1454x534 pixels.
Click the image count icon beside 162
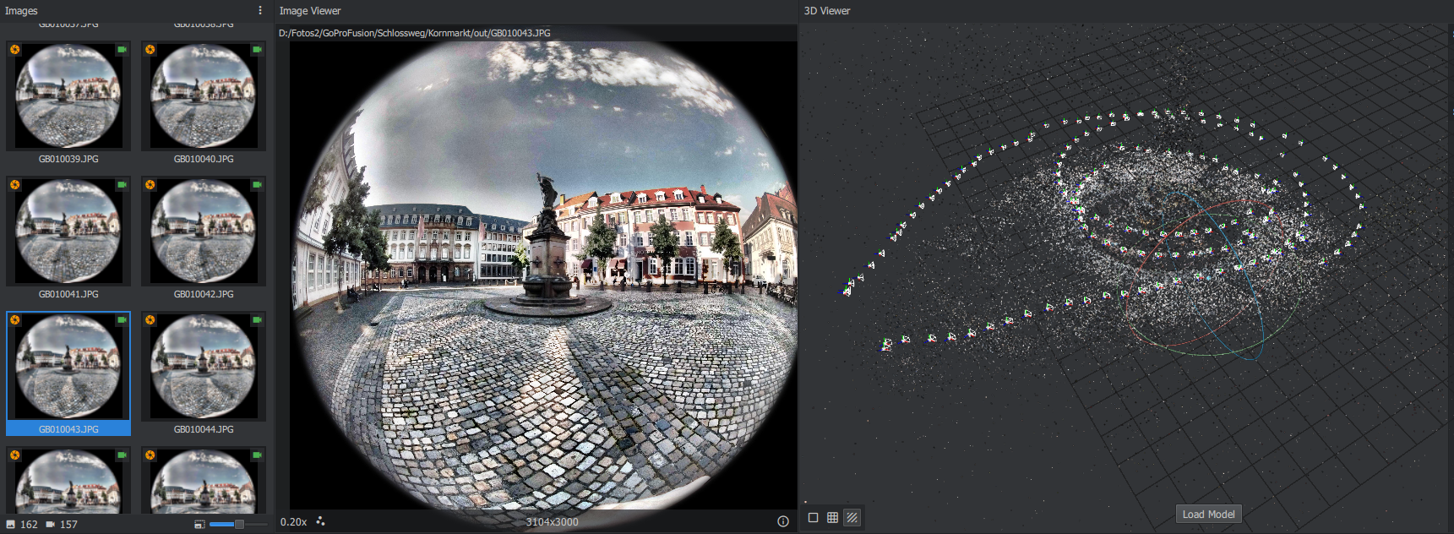[11, 525]
